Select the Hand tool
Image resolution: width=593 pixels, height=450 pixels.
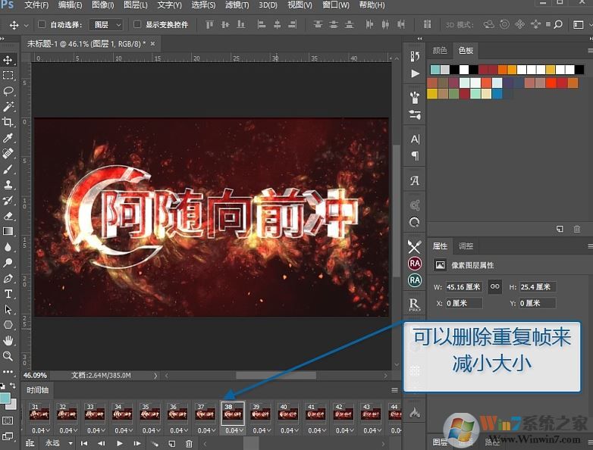click(8, 340)
